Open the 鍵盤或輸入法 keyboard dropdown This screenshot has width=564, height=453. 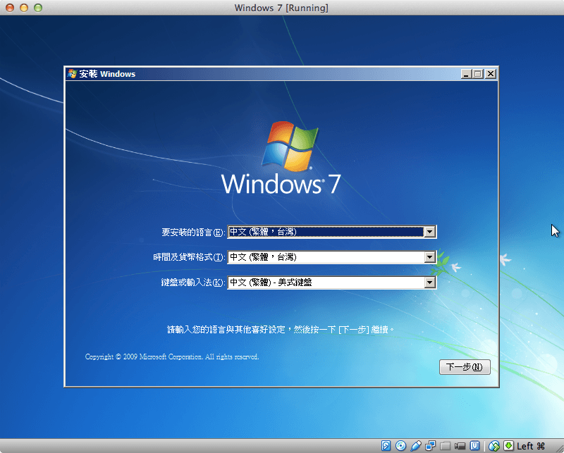431,283
